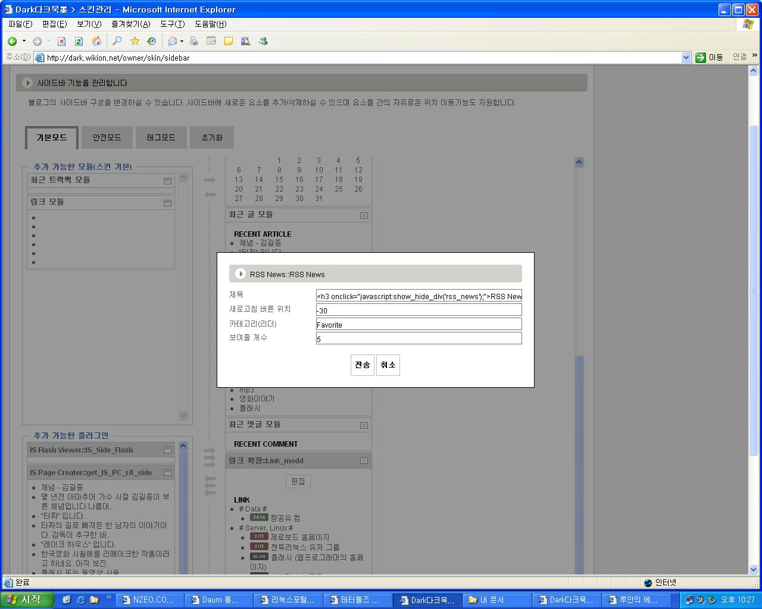Remove the 최근 글 모듈 with its X icon
The image size is (762, 609).
point(364,215)
